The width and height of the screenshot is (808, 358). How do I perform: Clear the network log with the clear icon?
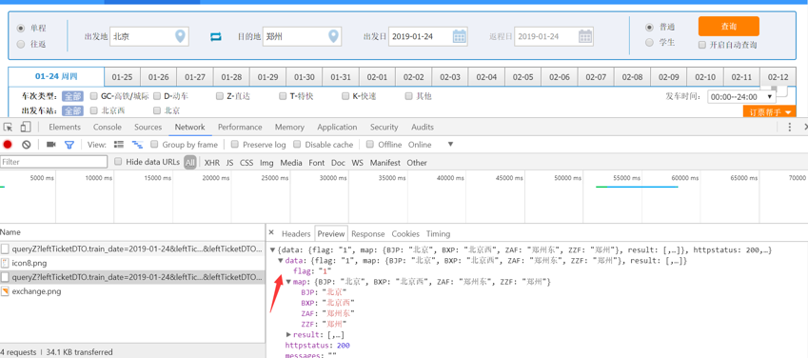point(27,145)
